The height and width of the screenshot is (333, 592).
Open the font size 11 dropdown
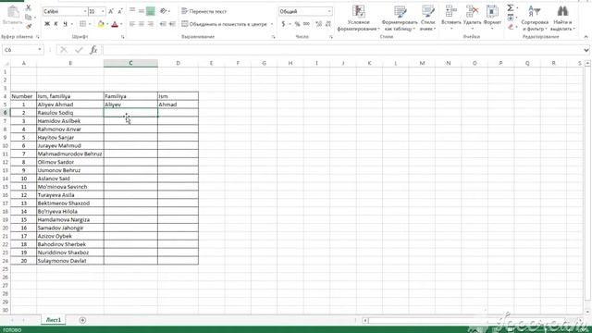pyautogui.click(x=103, y=12)
